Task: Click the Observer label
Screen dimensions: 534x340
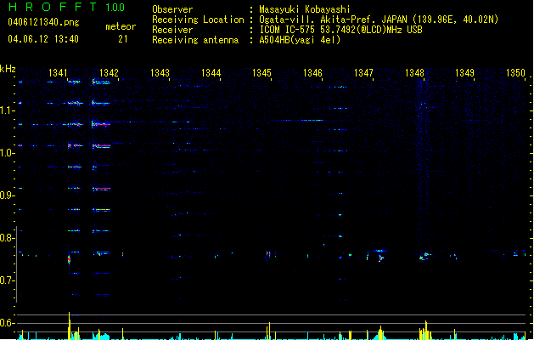Action: 172,9
